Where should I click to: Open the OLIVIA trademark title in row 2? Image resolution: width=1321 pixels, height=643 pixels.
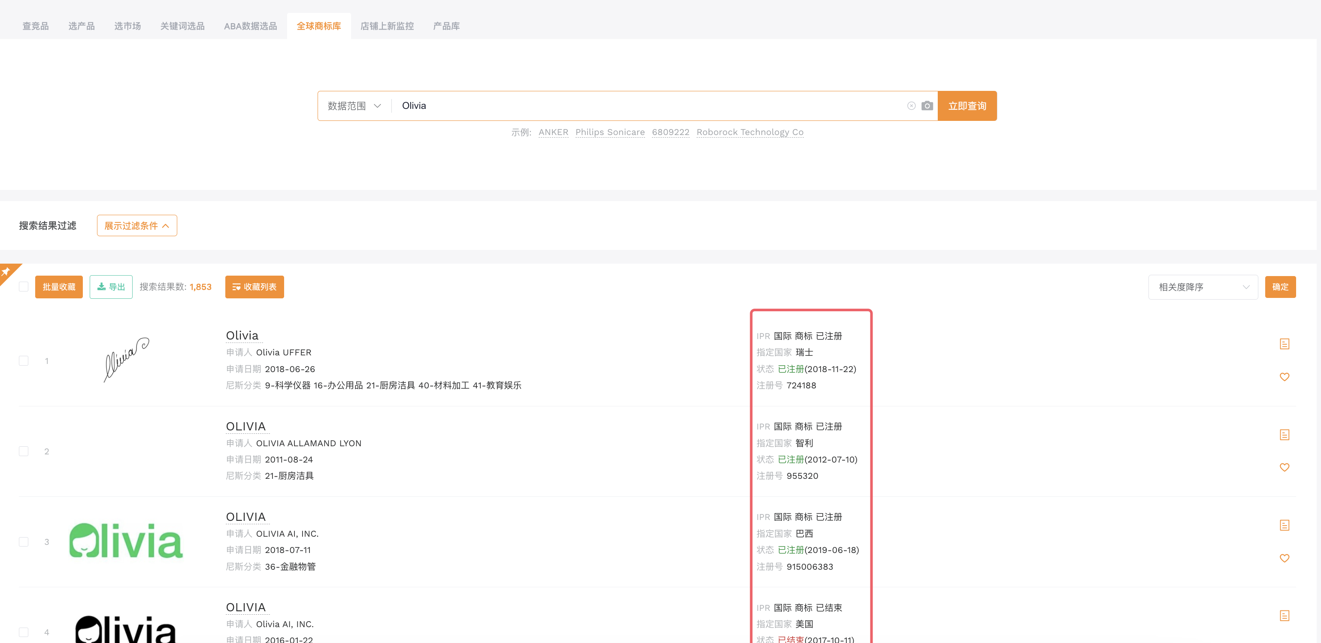tap(245, 426)
